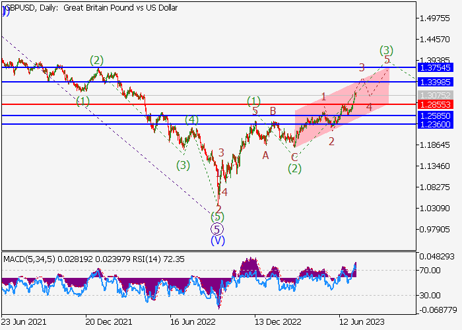The image size is (462, 330).
Task: Select the 1.13460 price axis label
Action: click(434, 166)
